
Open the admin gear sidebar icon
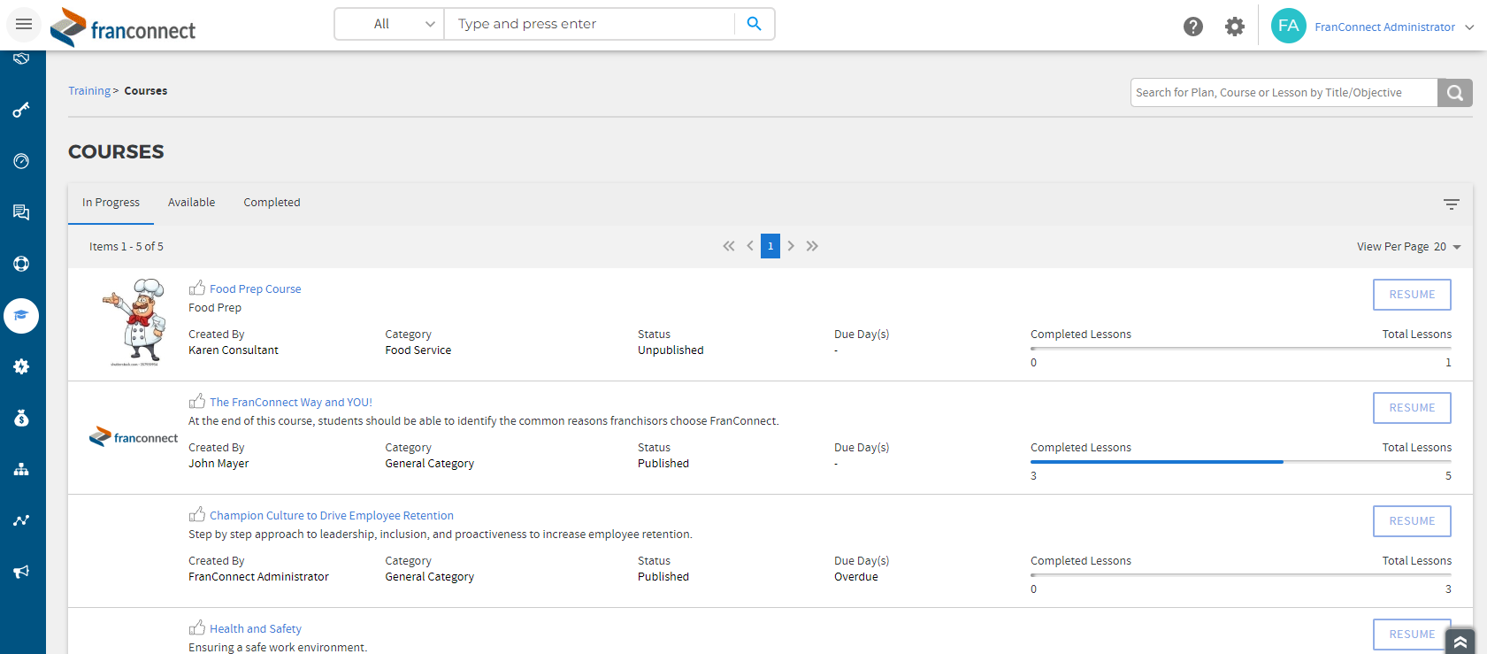tap(21, 366)
